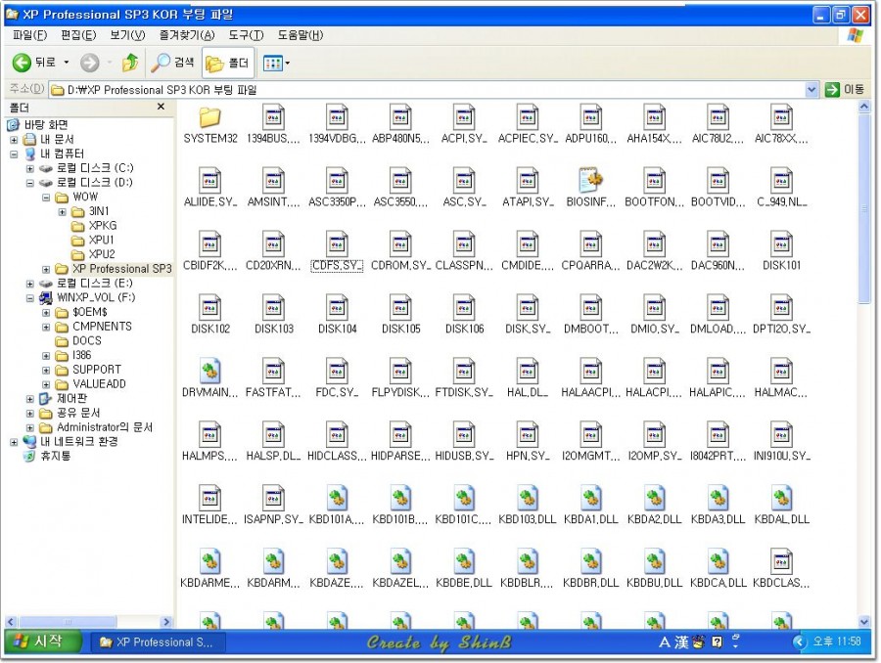Click the 漢 Hanja conversion tray icon
The height and width of the screenshot is (663, 881).
(681, 642)
